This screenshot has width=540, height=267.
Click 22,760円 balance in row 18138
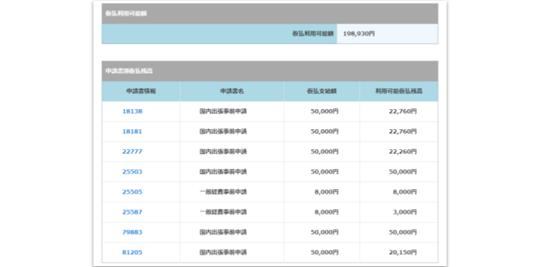point(403,111)
